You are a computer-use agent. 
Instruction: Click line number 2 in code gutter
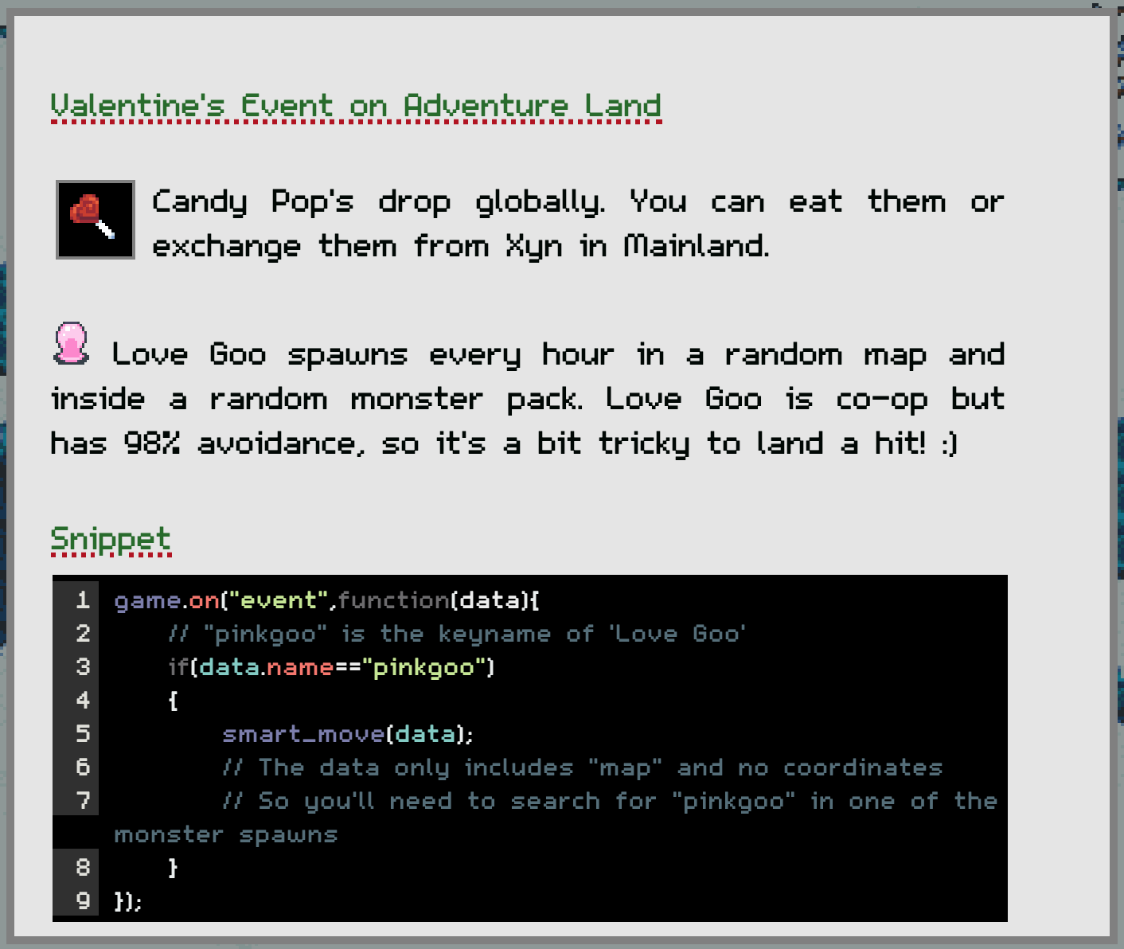82,633
